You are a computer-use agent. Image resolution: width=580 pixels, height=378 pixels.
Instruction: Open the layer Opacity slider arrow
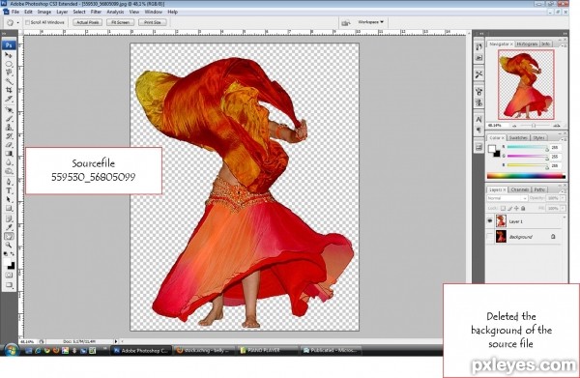click(x=563, y=198)
